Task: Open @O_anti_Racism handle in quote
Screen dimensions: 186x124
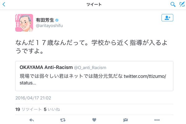Action: click(90, 68)
